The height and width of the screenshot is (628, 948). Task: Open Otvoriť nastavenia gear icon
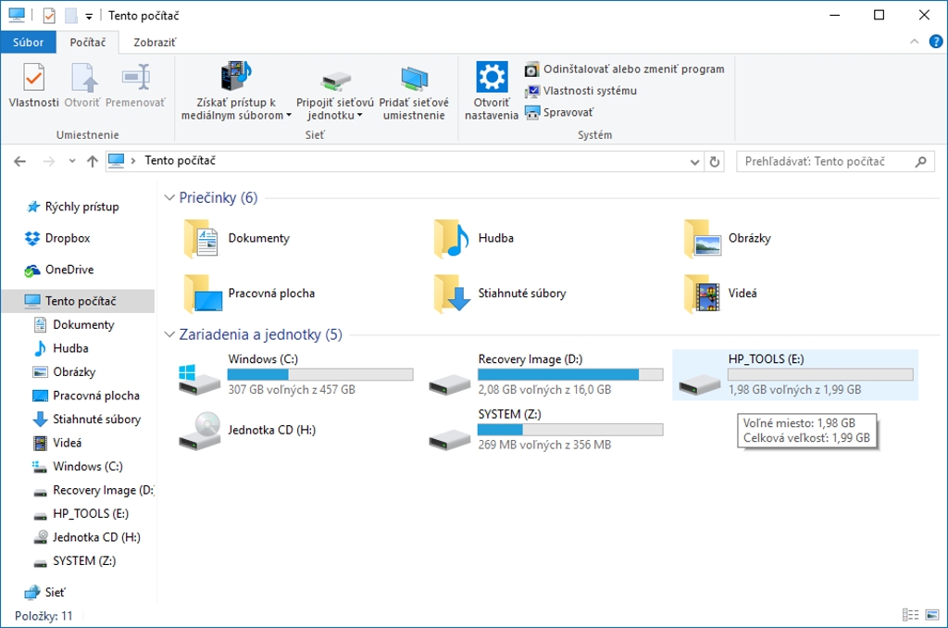pyautogui.click(x=492, y=78)
